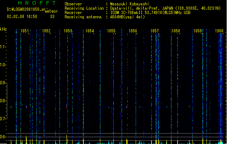Screen dimensions: 227x144
Task: Click the meteor label
Action: pyautogui.click(x=51, y=11)
